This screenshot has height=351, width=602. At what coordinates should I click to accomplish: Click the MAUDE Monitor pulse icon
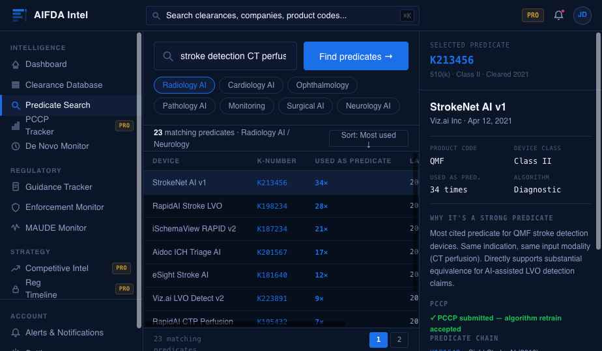point(16,227)
